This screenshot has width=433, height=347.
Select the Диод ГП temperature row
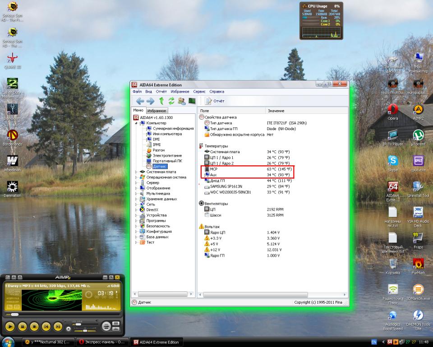[x=248, y=181]
